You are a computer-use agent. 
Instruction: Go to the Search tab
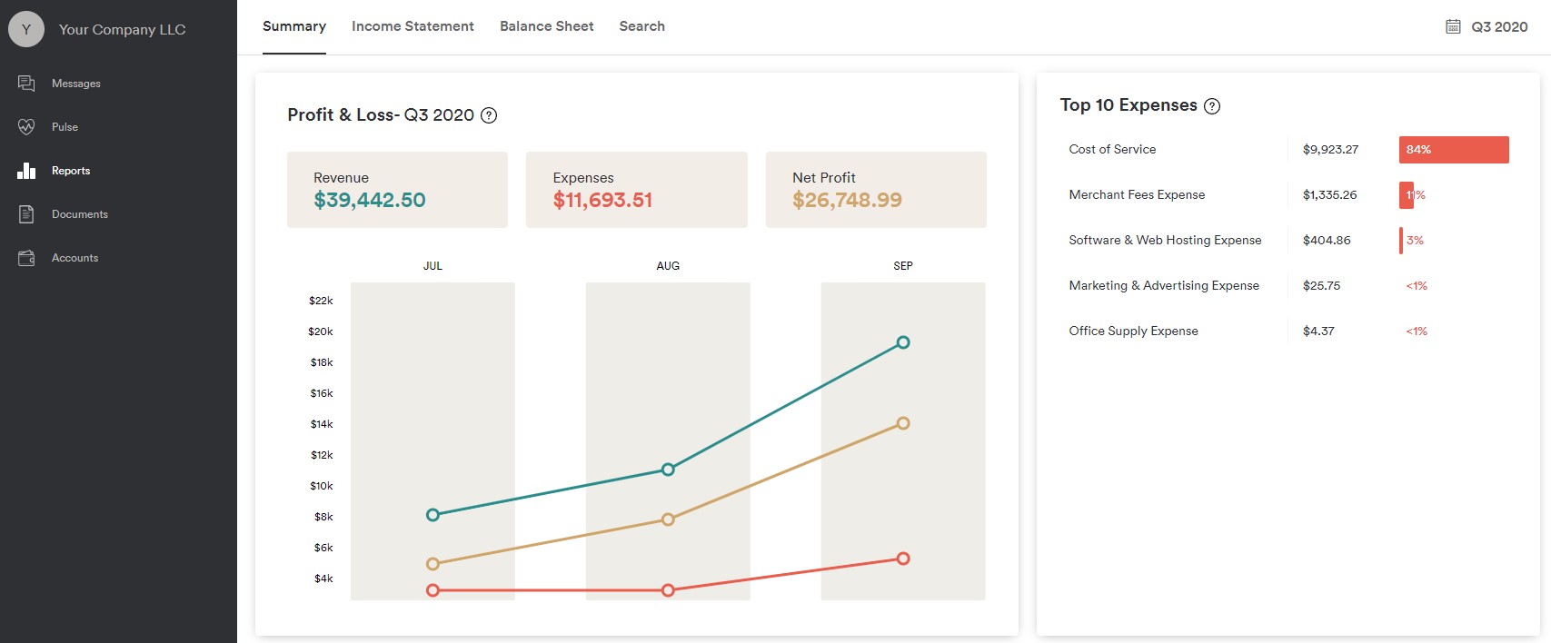pos(641,26)
